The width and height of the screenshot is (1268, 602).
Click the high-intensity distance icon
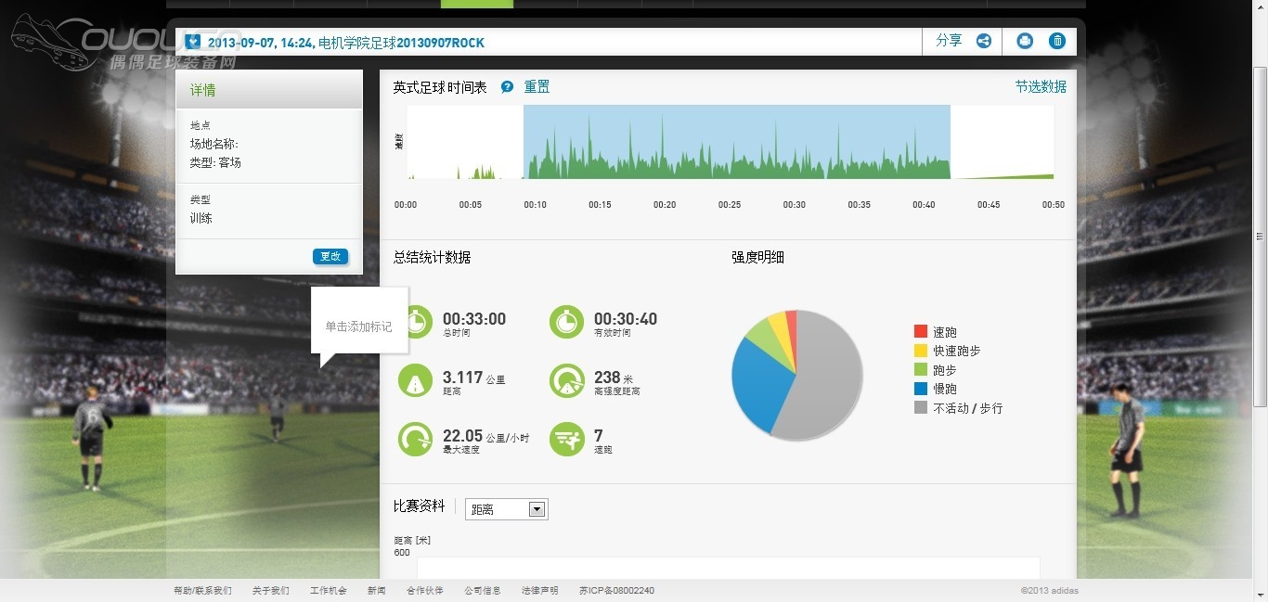566,380
